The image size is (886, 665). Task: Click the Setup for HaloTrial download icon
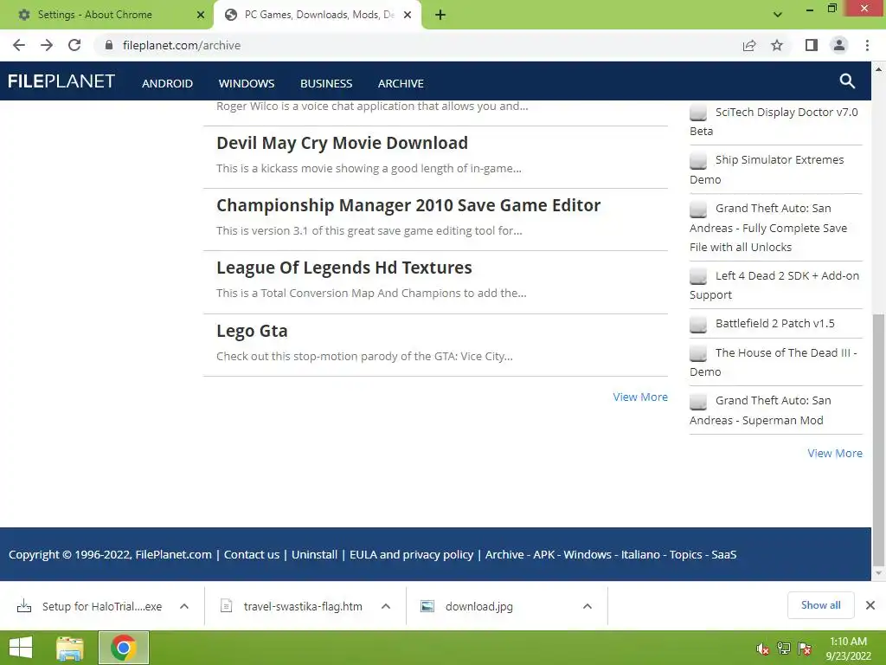click(x=24, y=606)
